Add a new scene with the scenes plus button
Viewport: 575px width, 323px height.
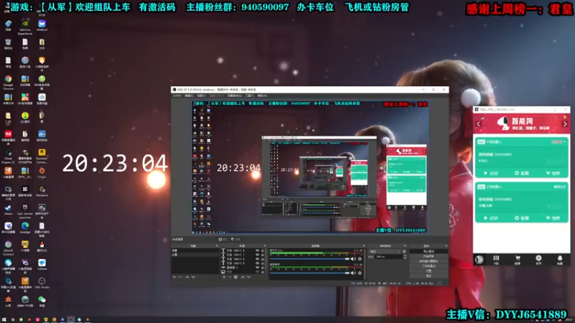tap(174, 277)
